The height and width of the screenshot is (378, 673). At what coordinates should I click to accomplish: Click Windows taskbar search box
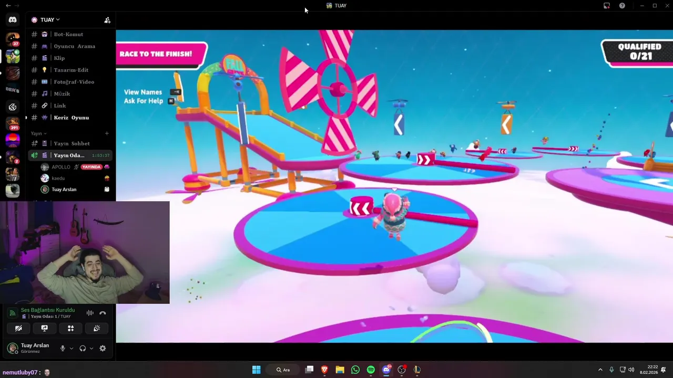point(284,370)
